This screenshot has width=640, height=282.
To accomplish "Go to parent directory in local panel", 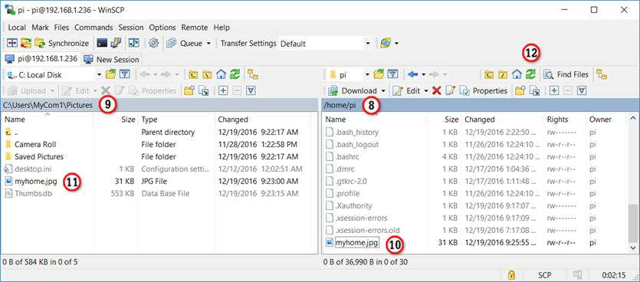I will click(x=193, y=74).
